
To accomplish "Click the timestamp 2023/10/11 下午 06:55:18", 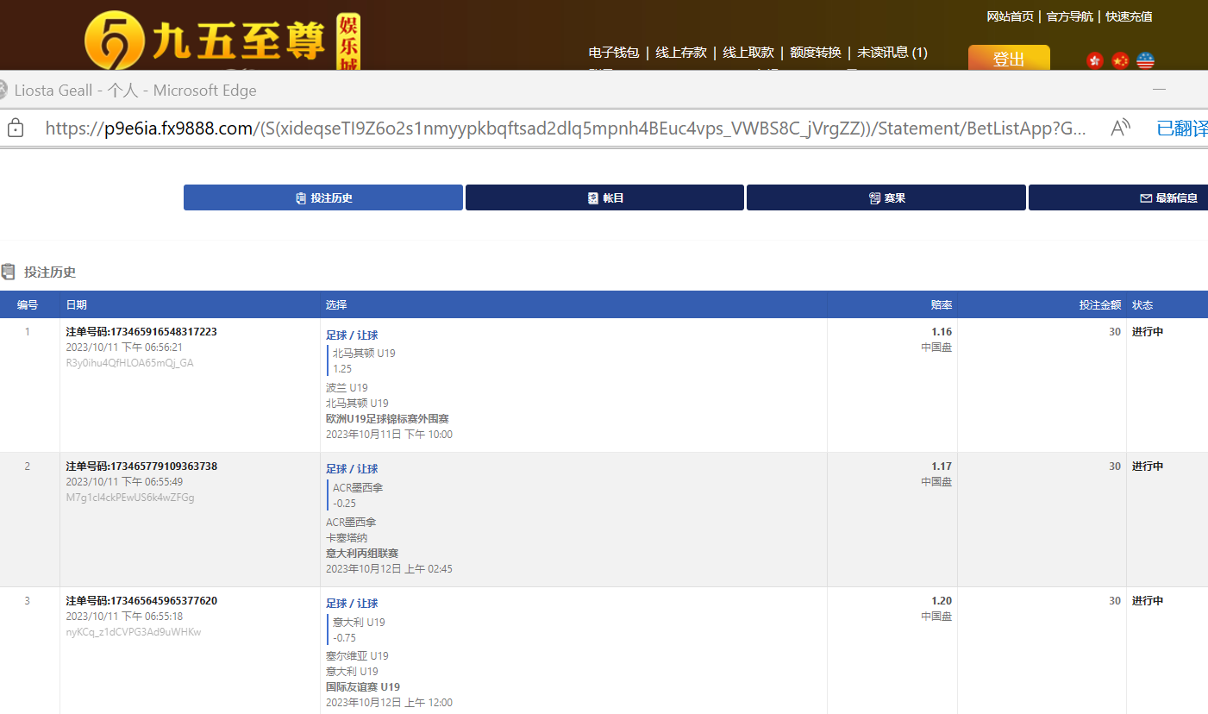I will pos(124,617).
